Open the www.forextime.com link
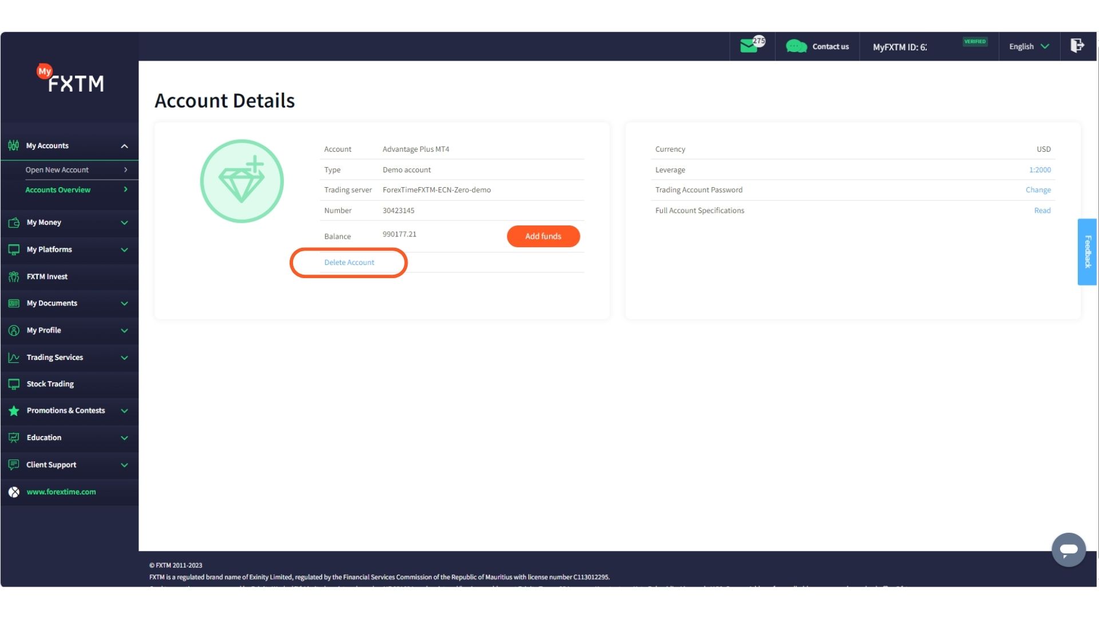Viewport: 1099px width, 618px height. click(x=61, y=492)
